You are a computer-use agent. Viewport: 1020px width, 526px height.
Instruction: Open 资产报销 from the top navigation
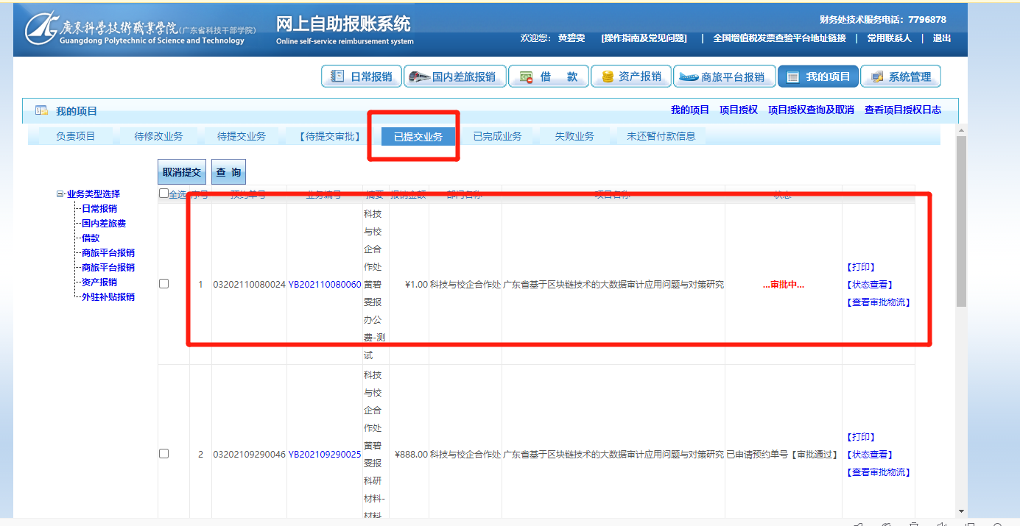631,77
